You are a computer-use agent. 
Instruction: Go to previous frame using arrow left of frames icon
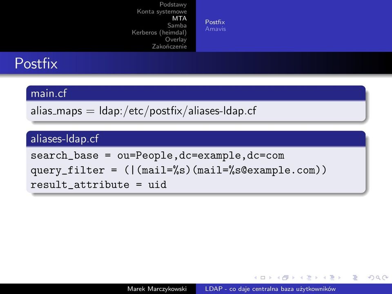278,278
